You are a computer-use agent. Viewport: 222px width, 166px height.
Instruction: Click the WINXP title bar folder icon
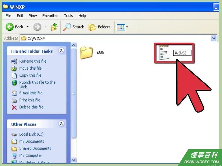6,7
